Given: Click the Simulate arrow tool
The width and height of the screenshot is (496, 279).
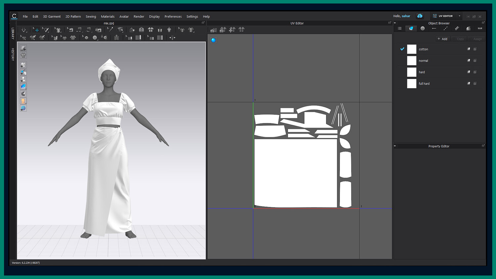Looking at the screenshot, I should coord(24,30).
